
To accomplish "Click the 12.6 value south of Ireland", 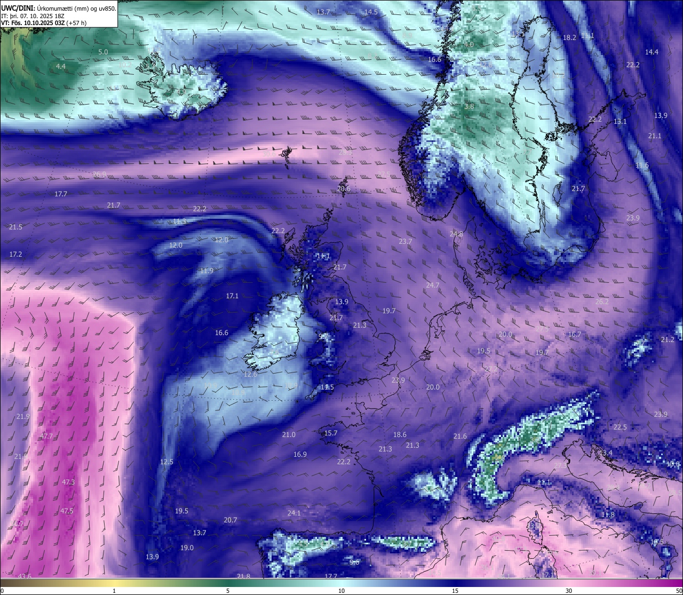I will (250, 374).
